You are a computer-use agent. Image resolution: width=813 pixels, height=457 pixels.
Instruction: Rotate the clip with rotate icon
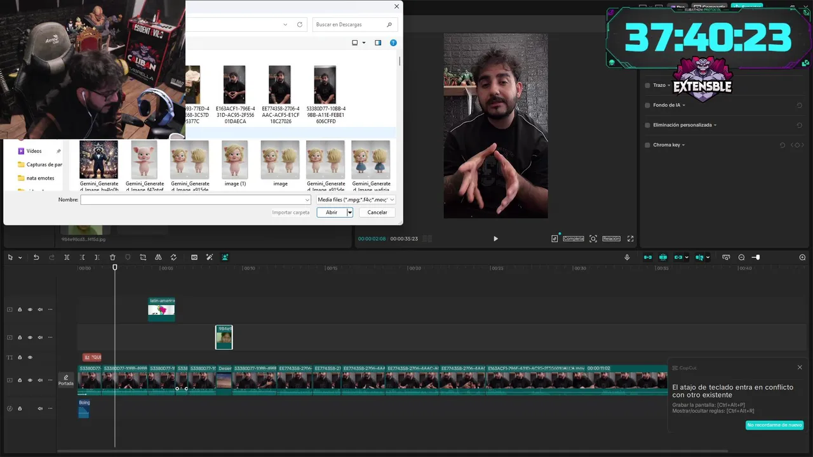(x=173, y=257)
